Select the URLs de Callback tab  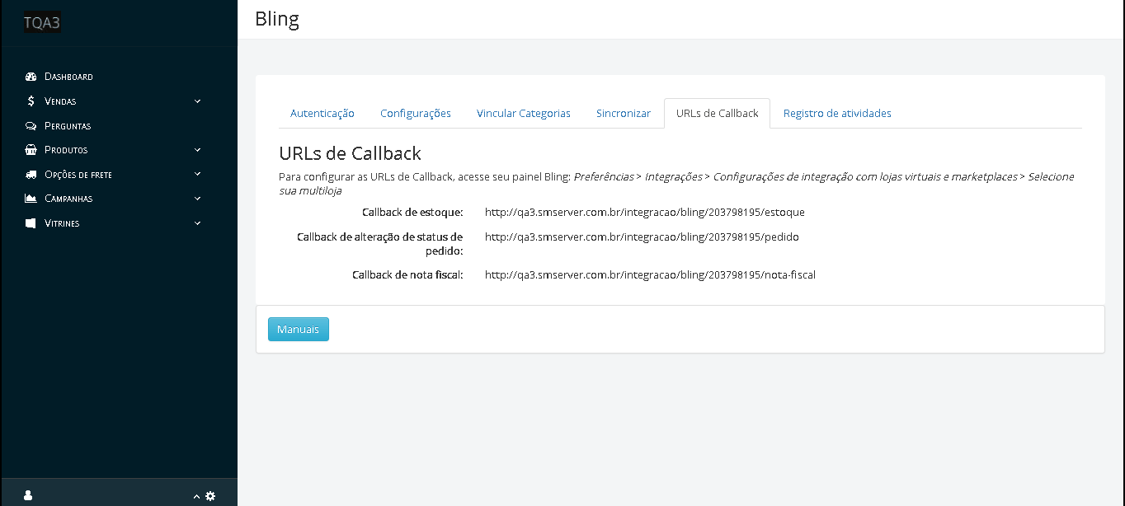(x=717, y=114)
